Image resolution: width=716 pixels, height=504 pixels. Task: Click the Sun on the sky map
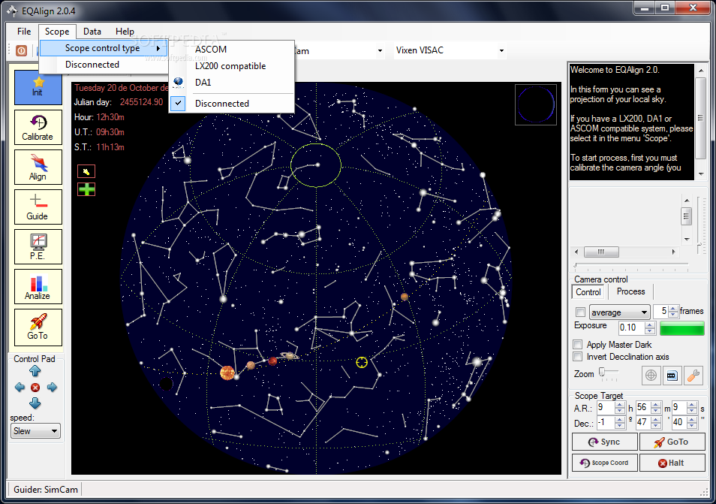tap(227, 373)
